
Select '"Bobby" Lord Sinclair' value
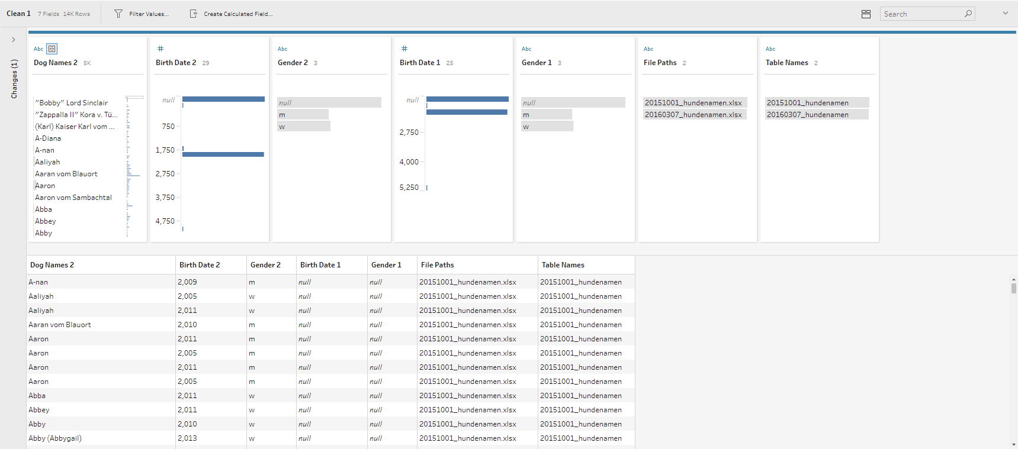point(71,103)
